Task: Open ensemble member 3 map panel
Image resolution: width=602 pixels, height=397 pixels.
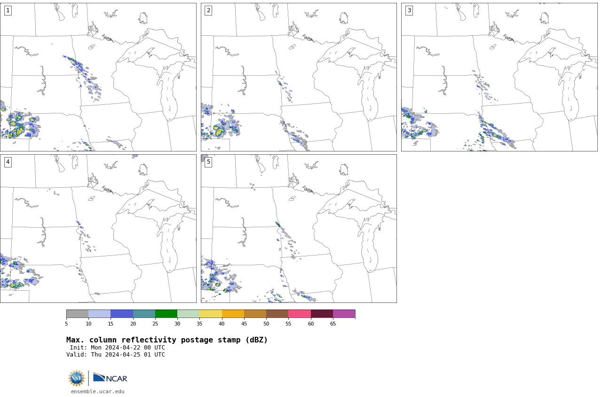Action: (x=499, y=77)
